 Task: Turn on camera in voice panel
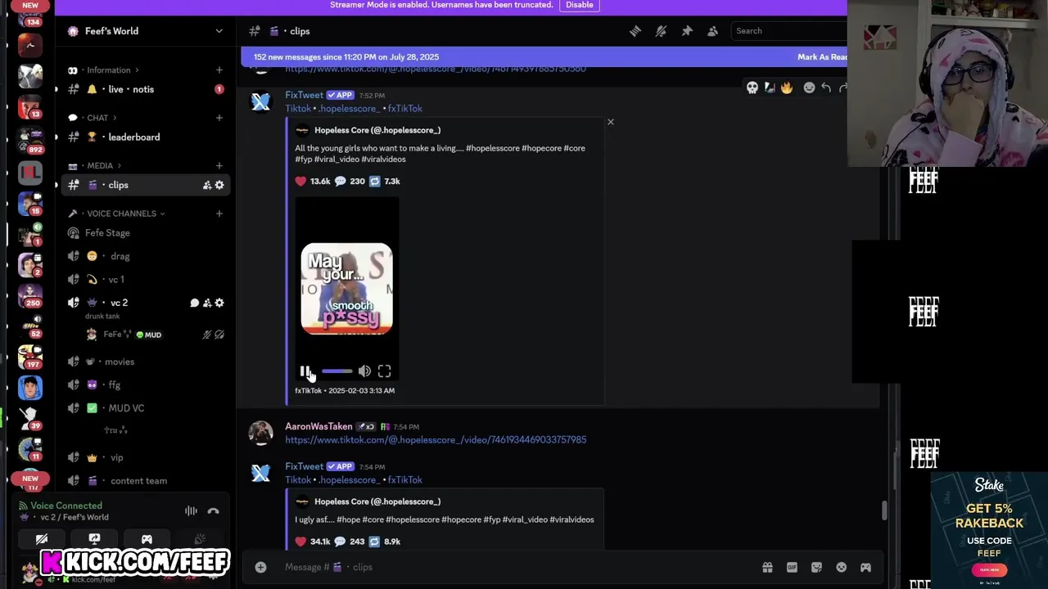coord(42,539)
